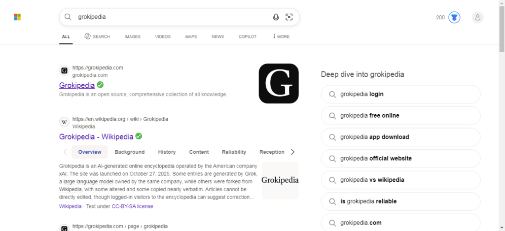
Task: Open Microsoft Rewards medal icon
Action: (x=454, y=17)
